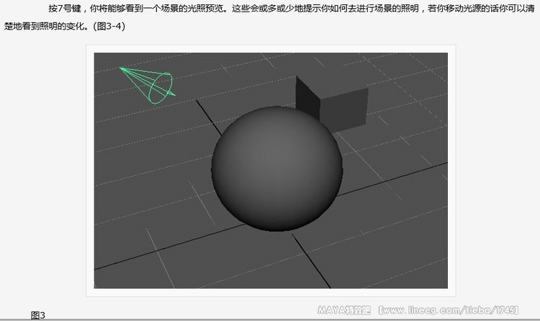Select the cube behind the sphere
Image resolution: width=540 pixels, height=321 pixels.
click(331, 106)
